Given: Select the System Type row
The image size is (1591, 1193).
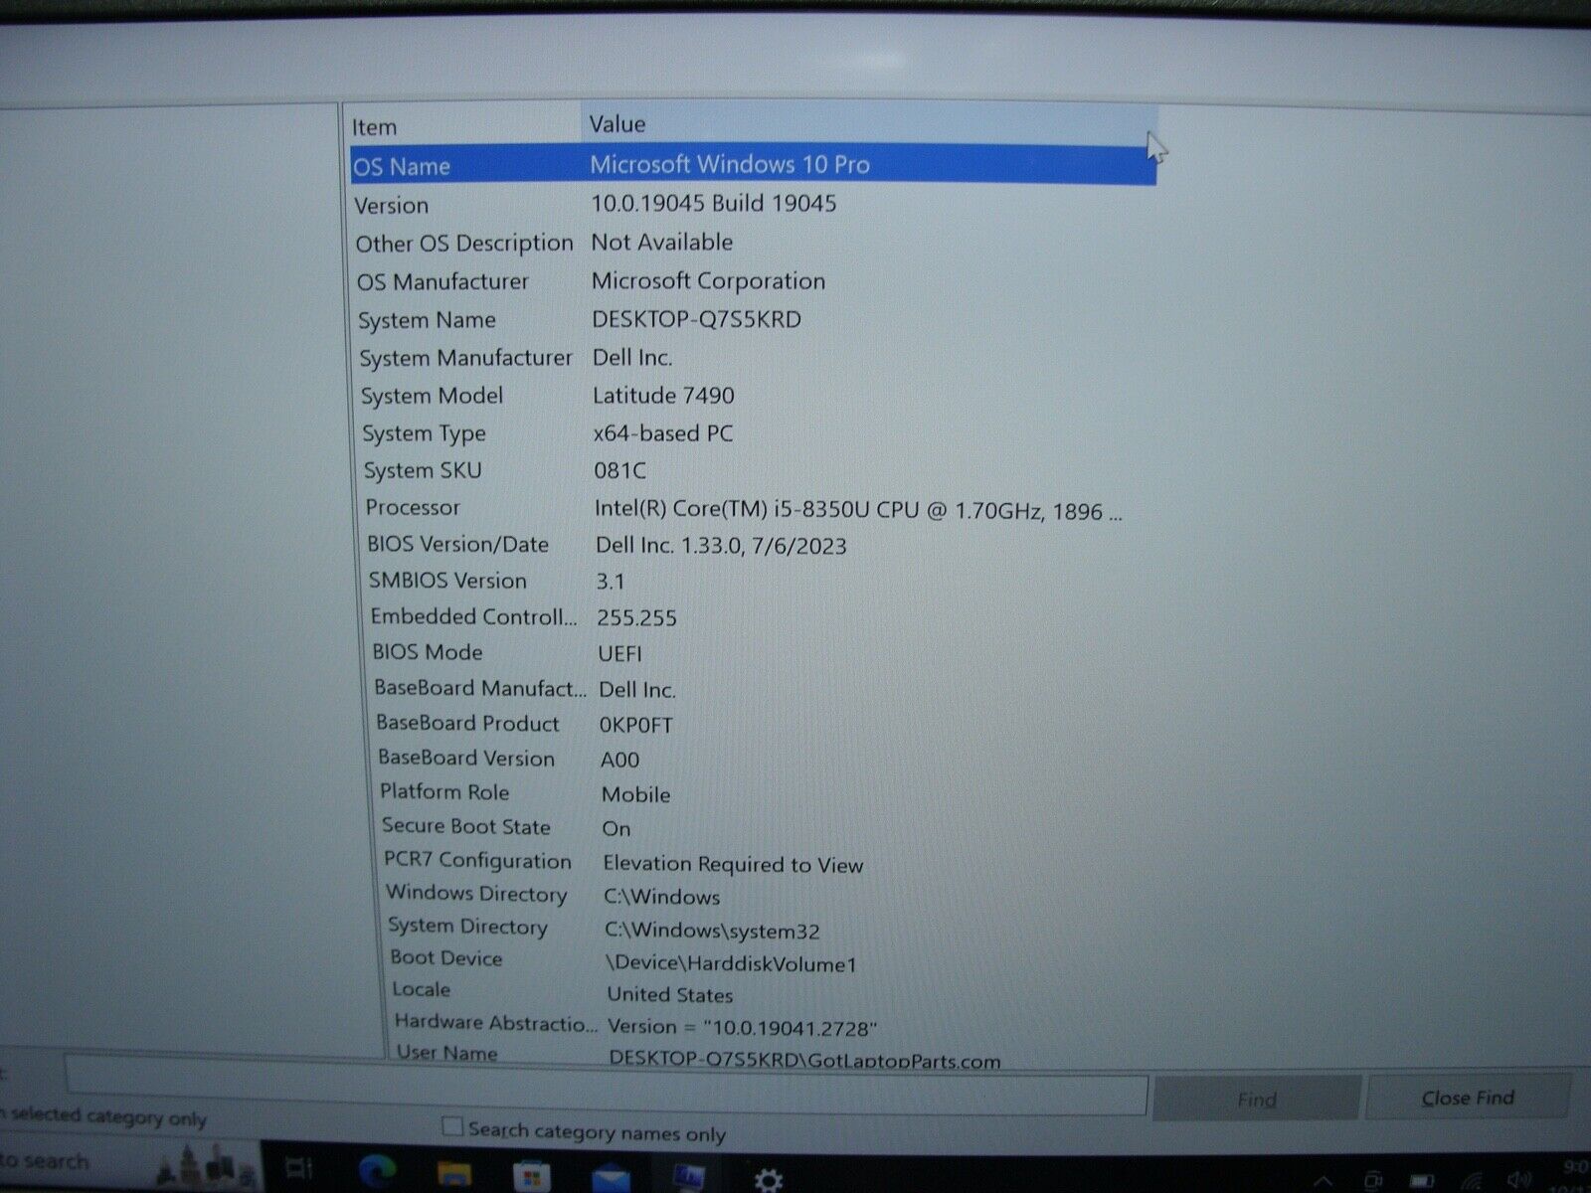Looking at the screenshot, I should 760,432.
